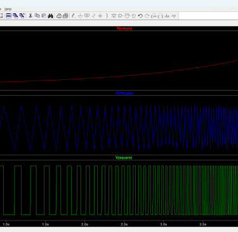Click the Print icon
Image resolution: width=238 pixels, height=232 pixels.
(x=59, y=16)
